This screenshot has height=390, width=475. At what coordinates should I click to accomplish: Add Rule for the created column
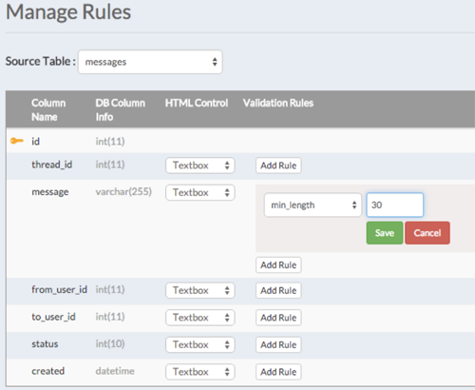(278, 372)
